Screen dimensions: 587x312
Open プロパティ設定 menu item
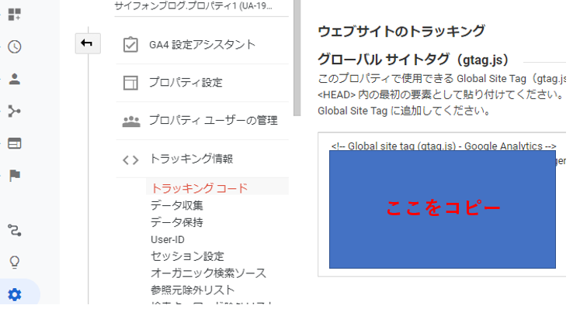coord(186,82)
